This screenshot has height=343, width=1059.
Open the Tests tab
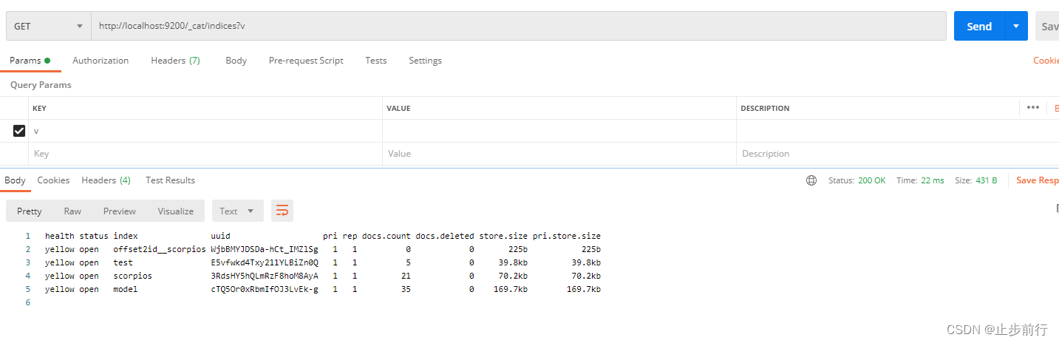[x=375, y=61]
